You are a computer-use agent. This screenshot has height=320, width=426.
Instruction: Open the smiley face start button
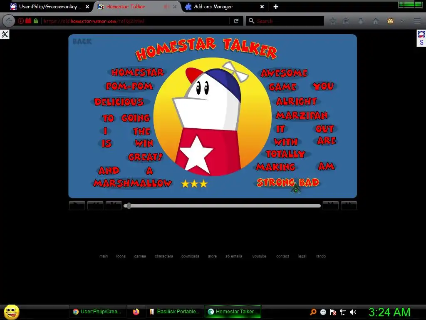click(x=11, y=312)
